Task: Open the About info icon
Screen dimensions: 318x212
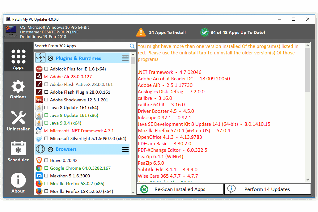Action: tap(18, 180)
